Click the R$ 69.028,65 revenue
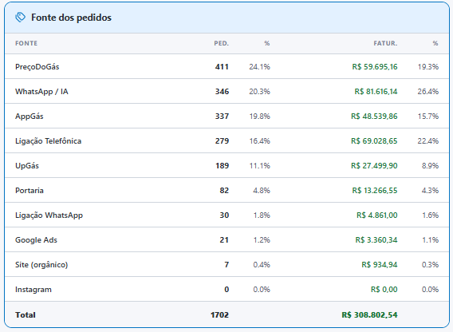The image size is (453, 332). [374, 141]
